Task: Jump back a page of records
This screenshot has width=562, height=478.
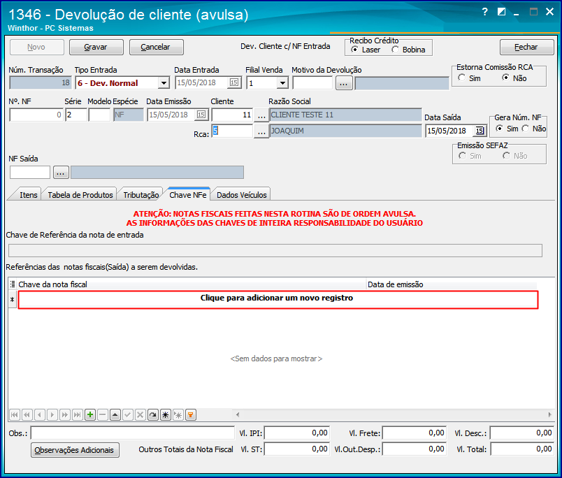Action: [x=27, y=415]
